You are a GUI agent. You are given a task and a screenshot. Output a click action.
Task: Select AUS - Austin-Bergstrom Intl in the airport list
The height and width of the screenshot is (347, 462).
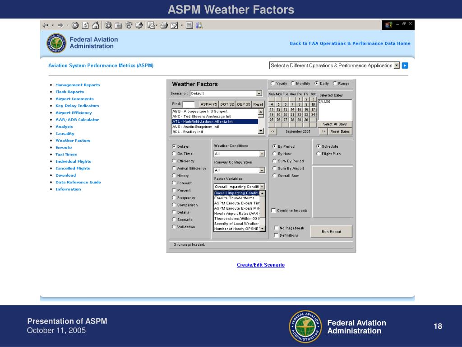[215, 127]
